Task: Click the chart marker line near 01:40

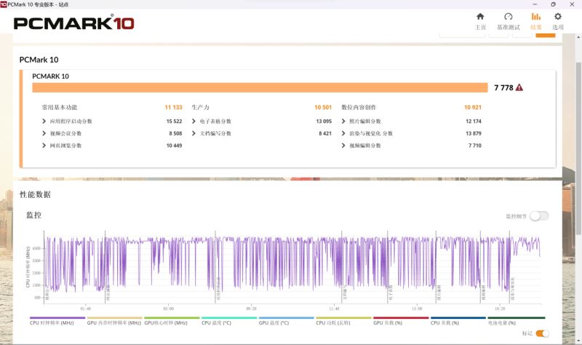Action: click(x=105, y=267)
